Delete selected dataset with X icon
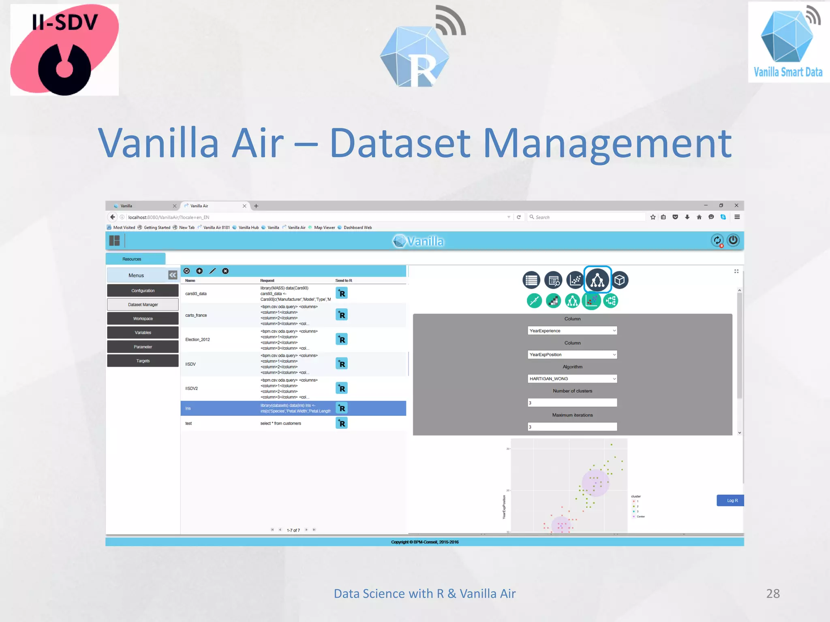The height and width of the screenshot is (622, 830). [225, 271]
